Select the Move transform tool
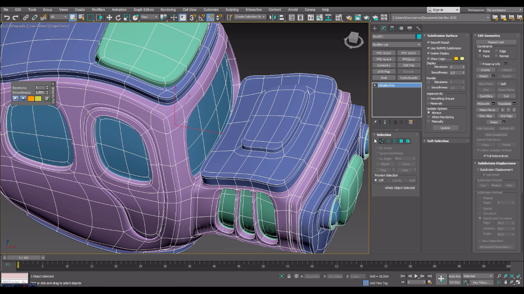This screenshot has height=294, width=524. point(109,17)
